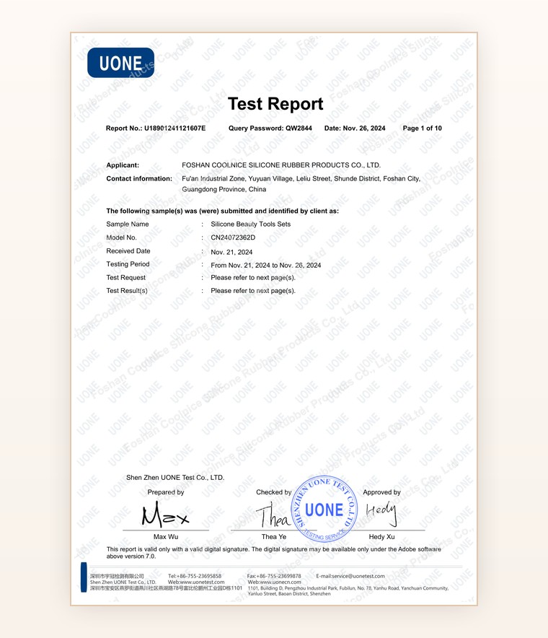Click received date value Nov. 21, 2024
The image size is (548, 638).
(231, 253)
